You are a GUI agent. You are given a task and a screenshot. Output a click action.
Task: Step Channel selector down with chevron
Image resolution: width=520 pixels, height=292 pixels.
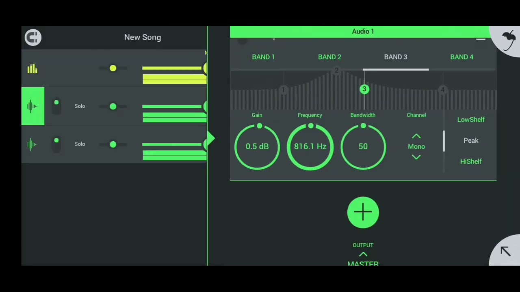(x=416, y=157)
